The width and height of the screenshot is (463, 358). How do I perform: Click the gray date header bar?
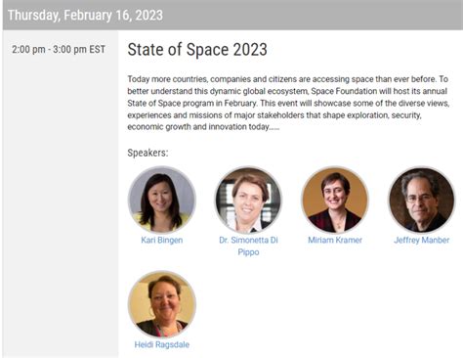coord(232,15)
